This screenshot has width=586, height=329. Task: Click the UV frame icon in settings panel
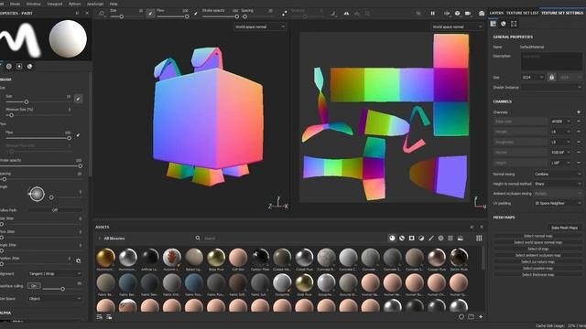tap(514, 24)
